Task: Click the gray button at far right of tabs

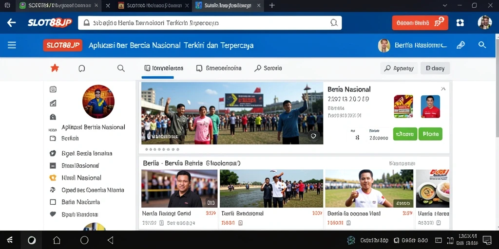Action: [435, 68]
